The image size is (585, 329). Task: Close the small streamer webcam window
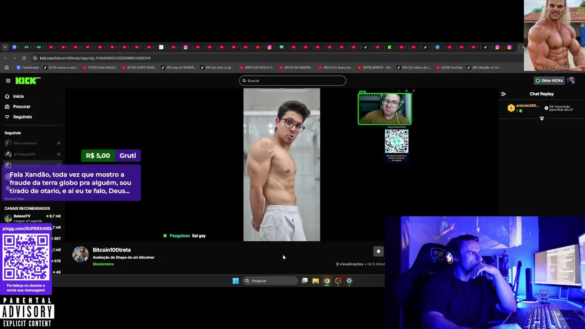tap(414, 91)
